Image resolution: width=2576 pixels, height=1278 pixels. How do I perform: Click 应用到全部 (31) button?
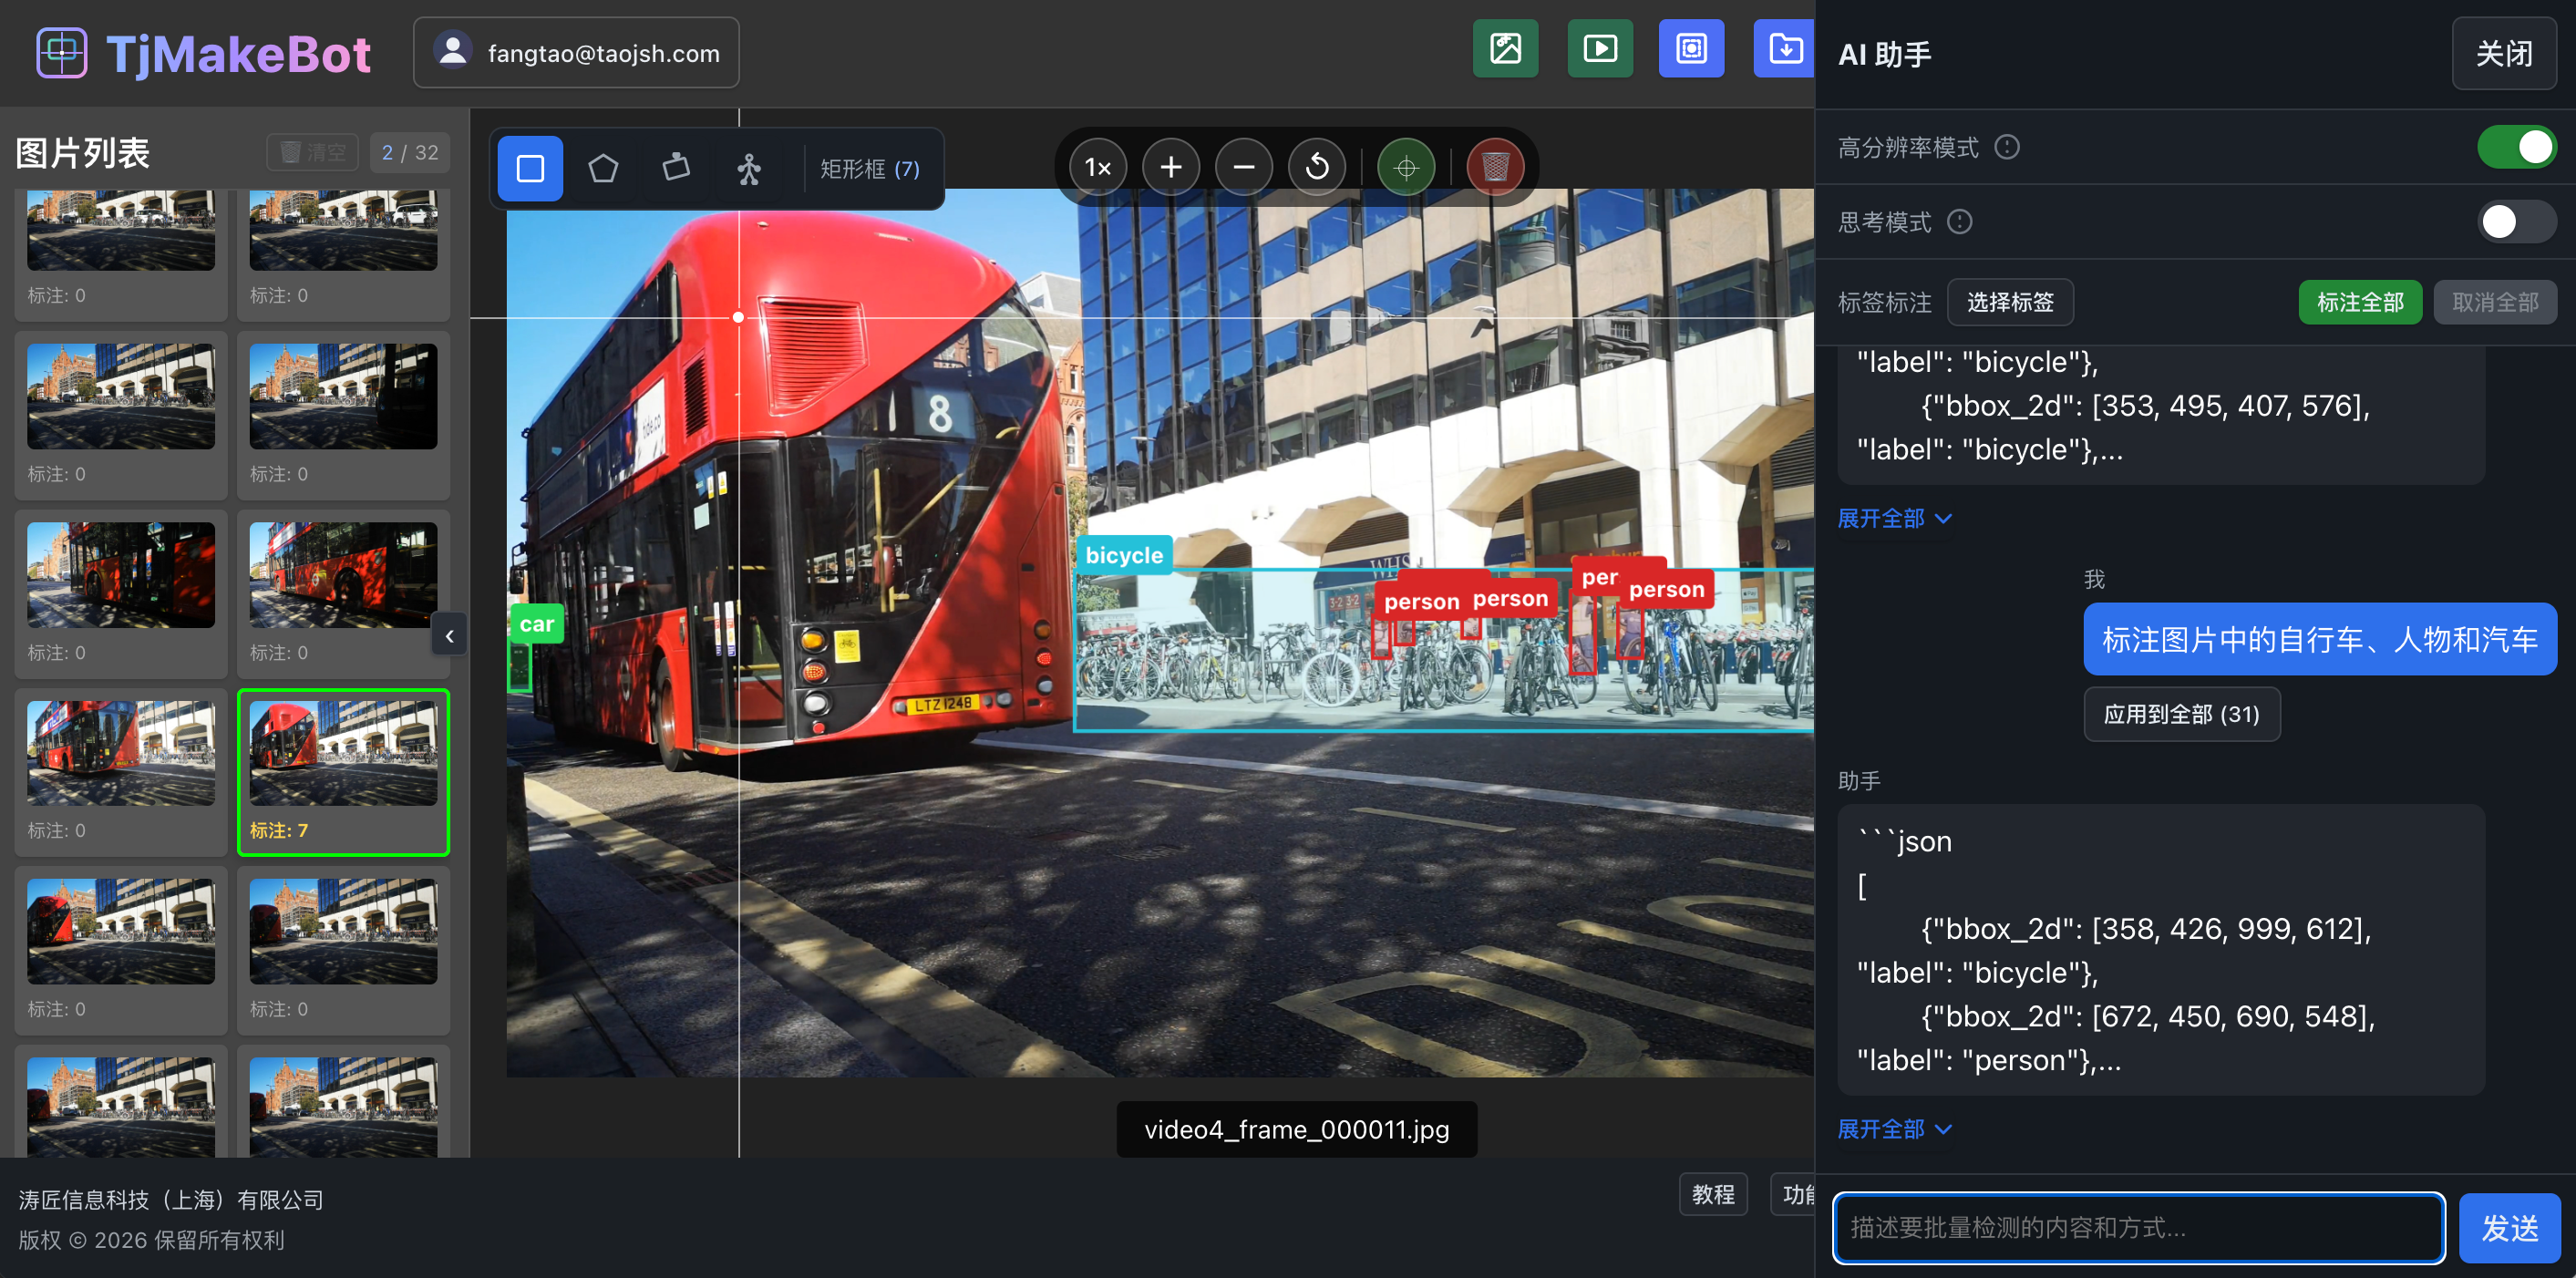click(x=2181, y=714)
